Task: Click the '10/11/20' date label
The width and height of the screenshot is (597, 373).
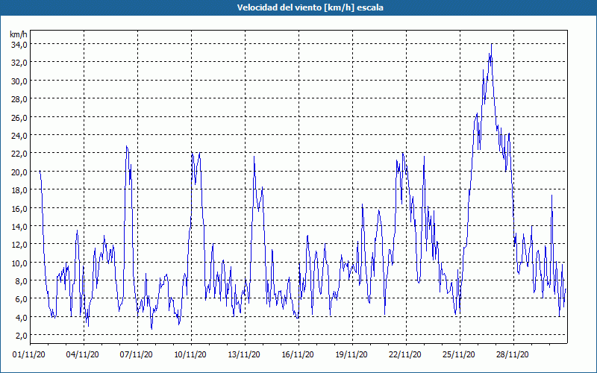Action: (190, 355)
